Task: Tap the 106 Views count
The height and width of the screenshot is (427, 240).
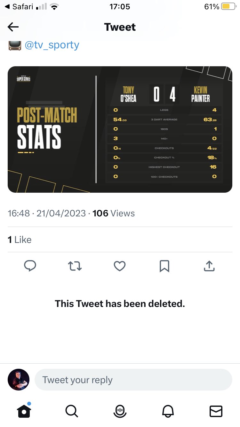Action: point(114,213)
